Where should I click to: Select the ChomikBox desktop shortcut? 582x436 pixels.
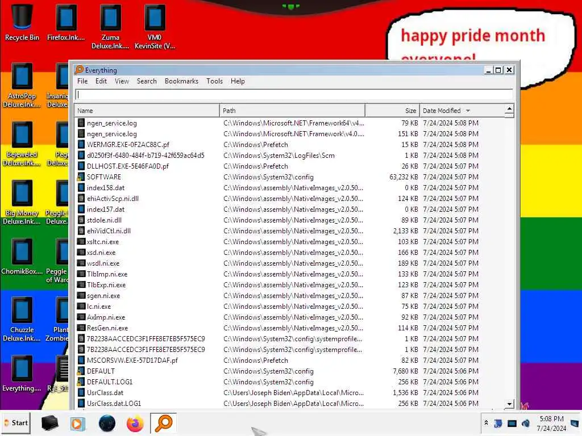(x=22, y=257)
